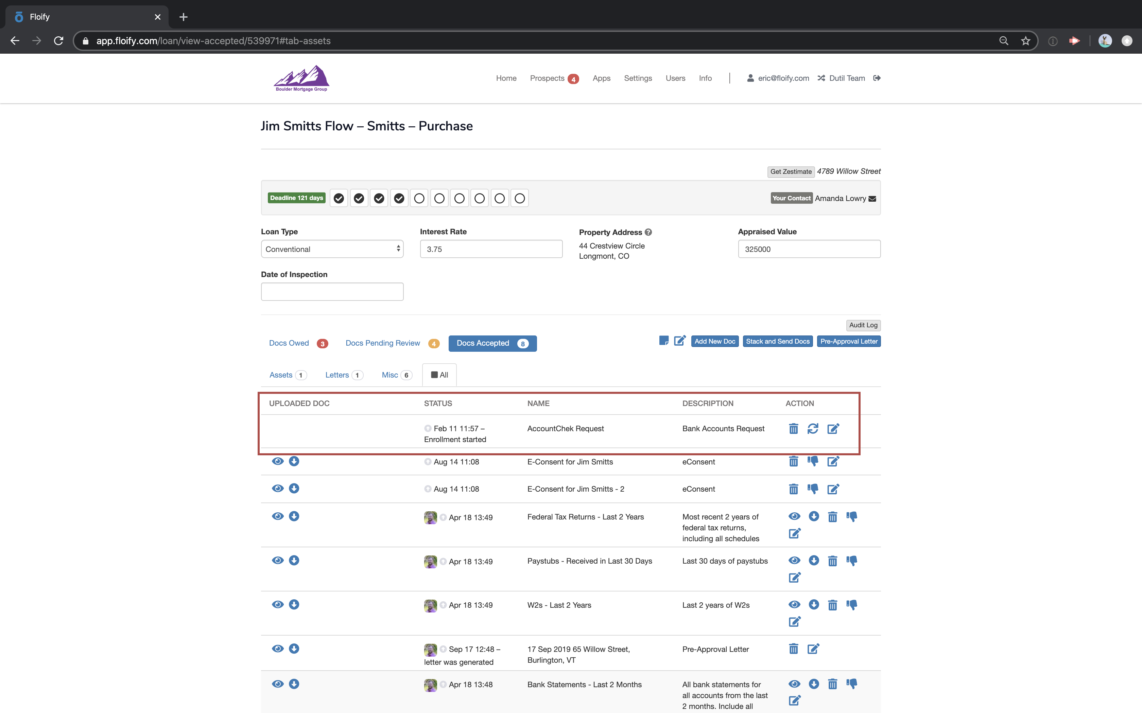Click the logout icon beside Dutil Team
This screenshot has height=713, width=1142.
pyautogui.click(x=877, y=78)
